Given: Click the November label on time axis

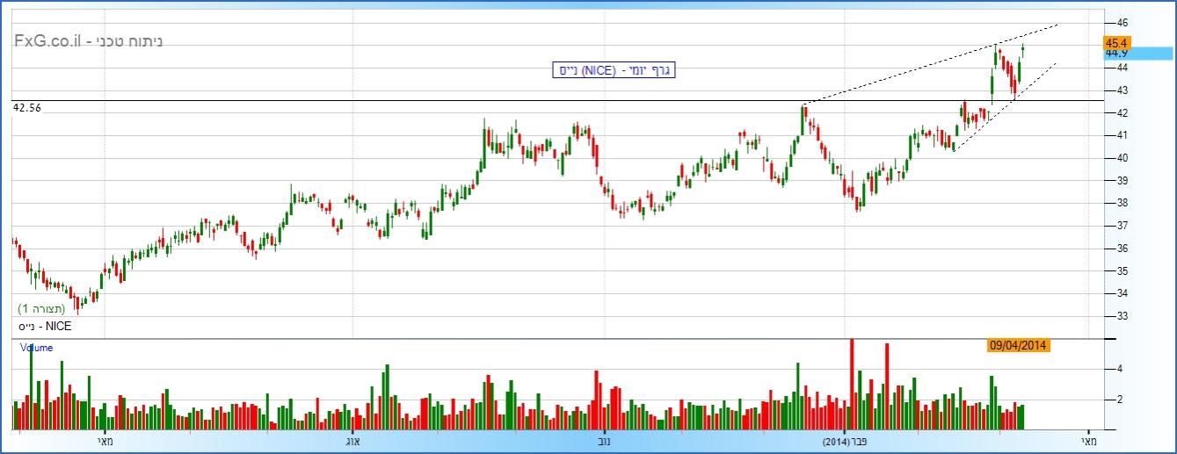Looking at the screenshot, I should click(605, 441).
